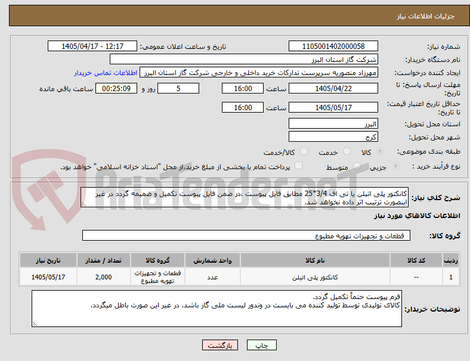The width and height of the screenshot is (470, 361).
Task: Click the item code cell showing --
Action: (x=416, y=277)
